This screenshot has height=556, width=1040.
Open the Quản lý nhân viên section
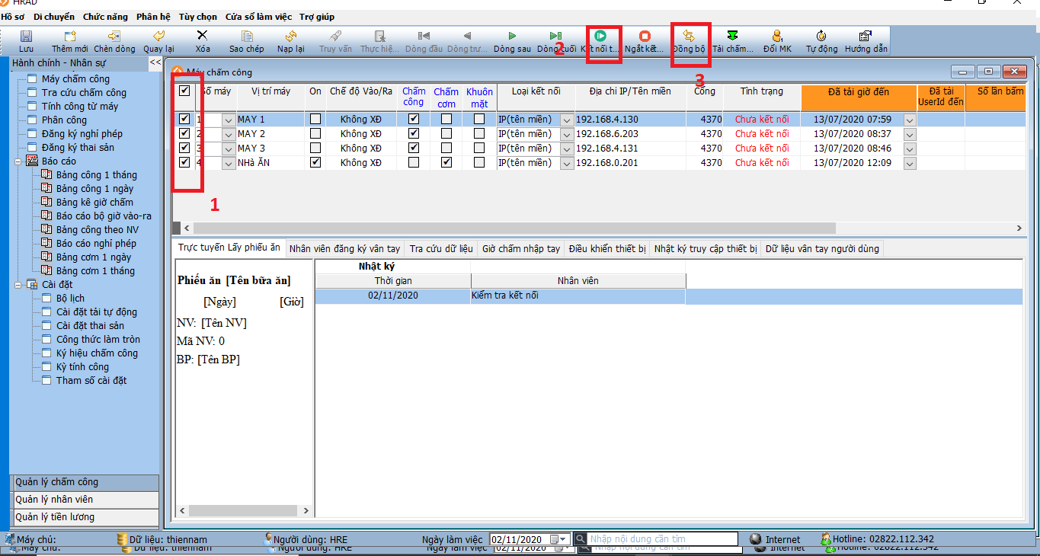tap(85, 500)
